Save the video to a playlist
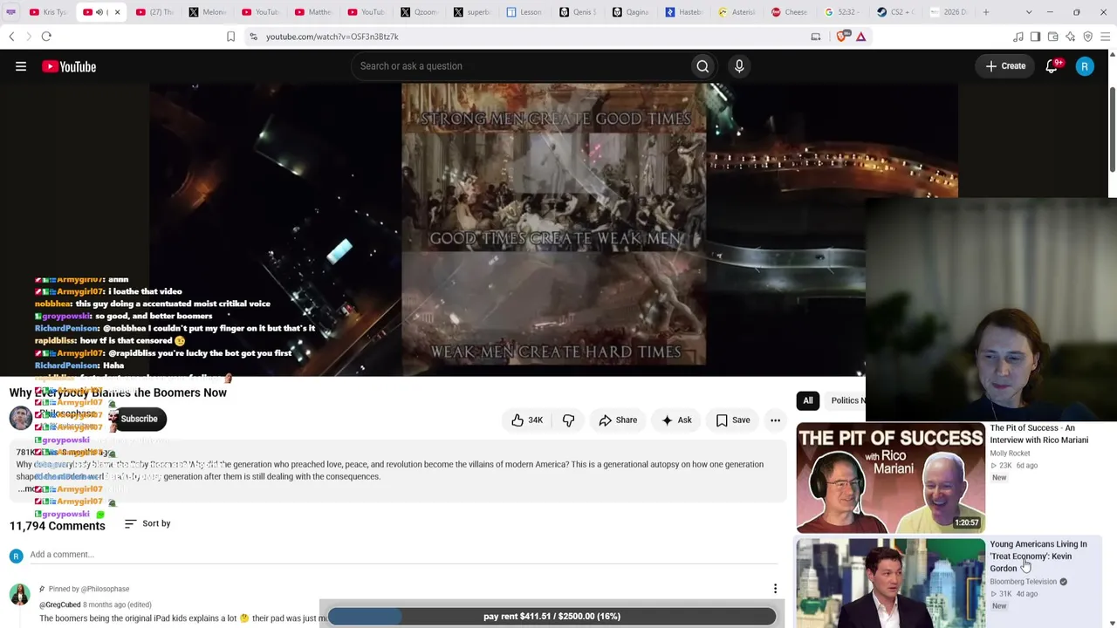The width and height of the screenshot is (1117, 628). click(x=733, y=420)
